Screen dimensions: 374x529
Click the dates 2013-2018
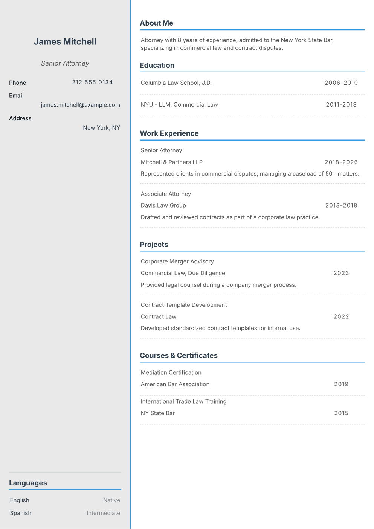341,205
